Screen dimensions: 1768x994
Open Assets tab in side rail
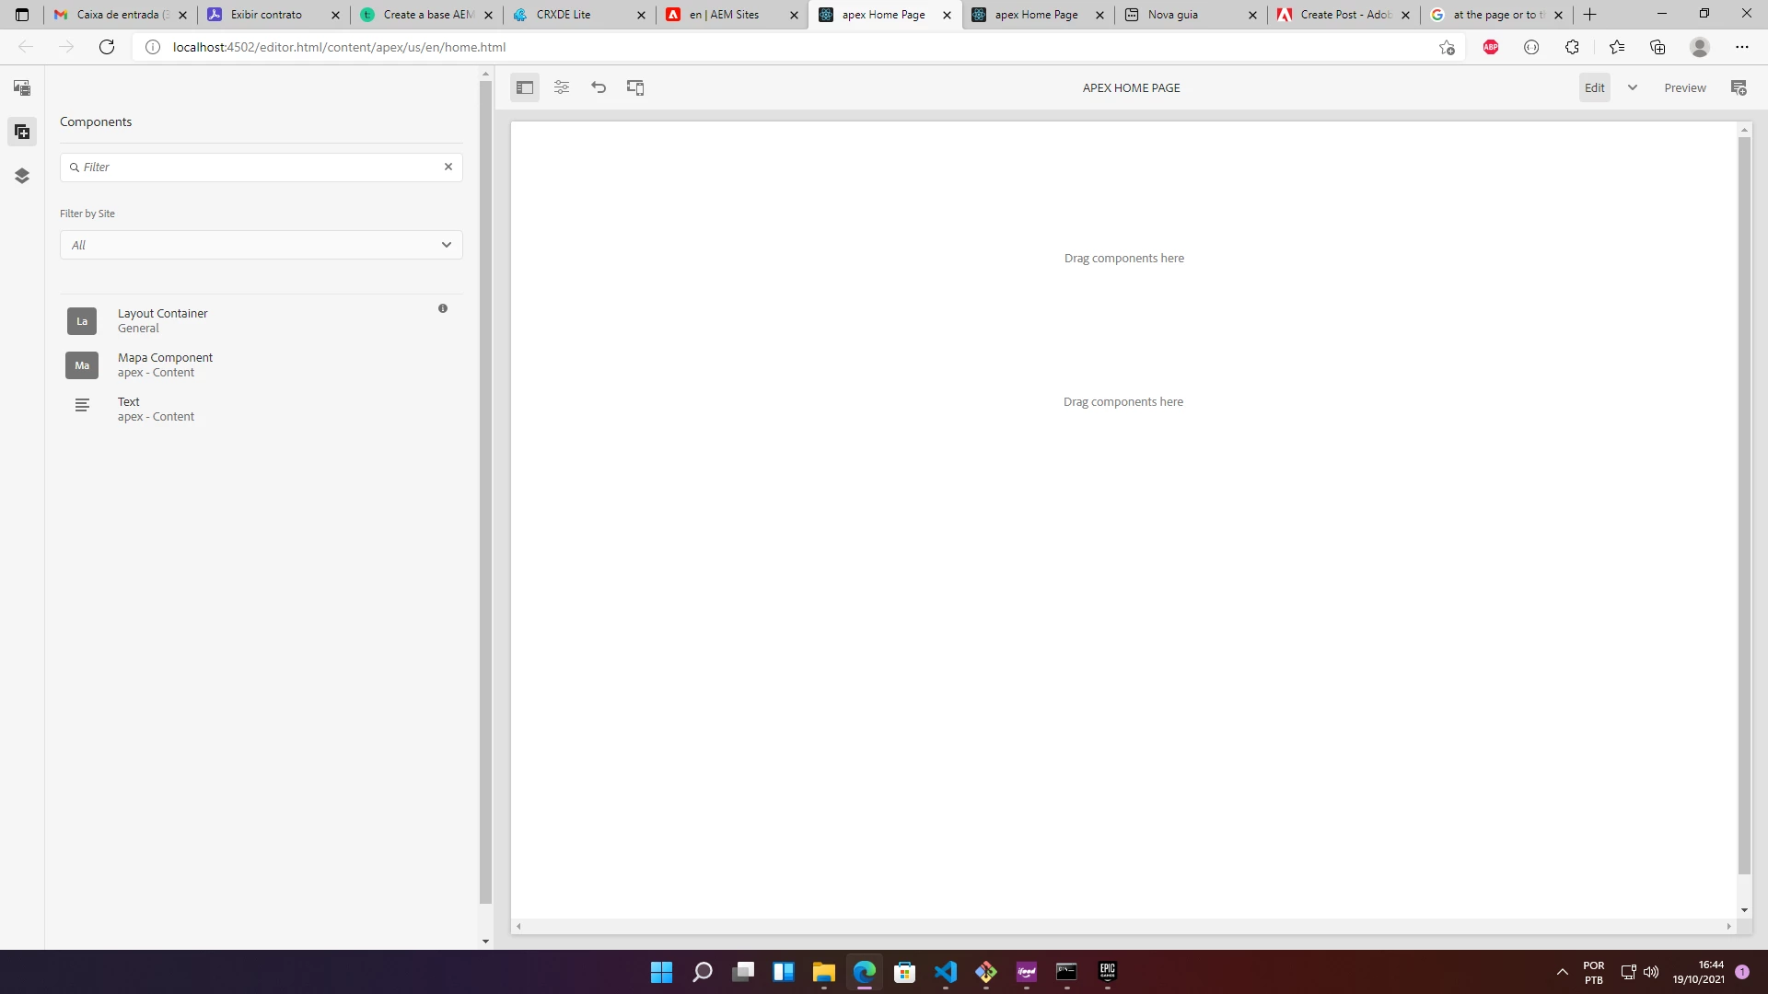click(x=22, y=88)
